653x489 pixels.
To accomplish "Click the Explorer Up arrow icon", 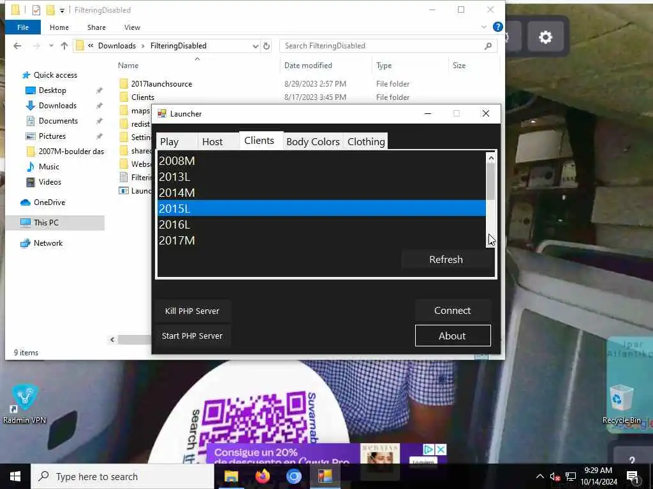I will tap(64, 46).
